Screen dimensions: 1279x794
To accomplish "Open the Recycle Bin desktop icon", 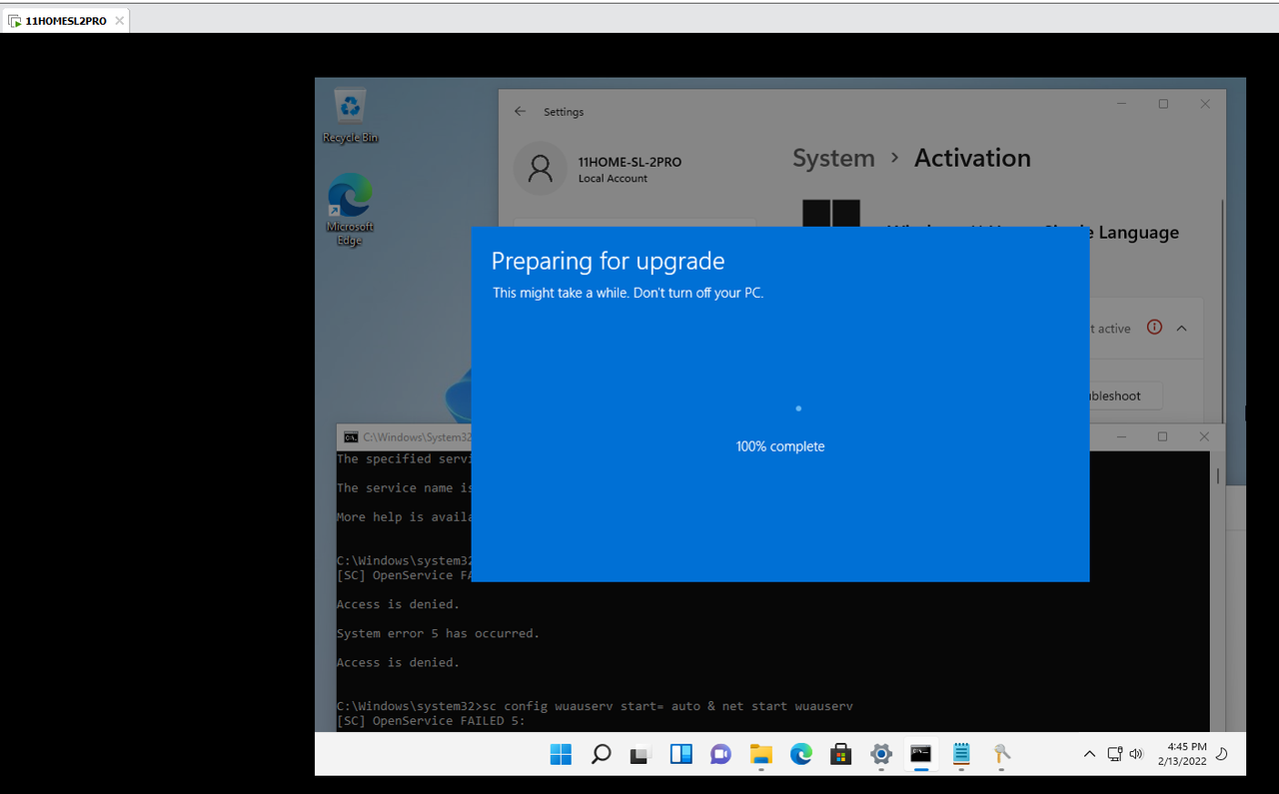I will (350, 116).
